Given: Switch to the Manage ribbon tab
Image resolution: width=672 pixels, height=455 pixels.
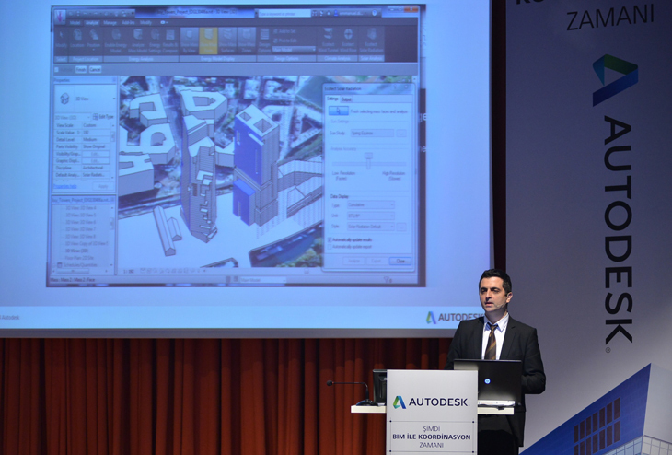Looking at the screenshot, I should 110,23.
